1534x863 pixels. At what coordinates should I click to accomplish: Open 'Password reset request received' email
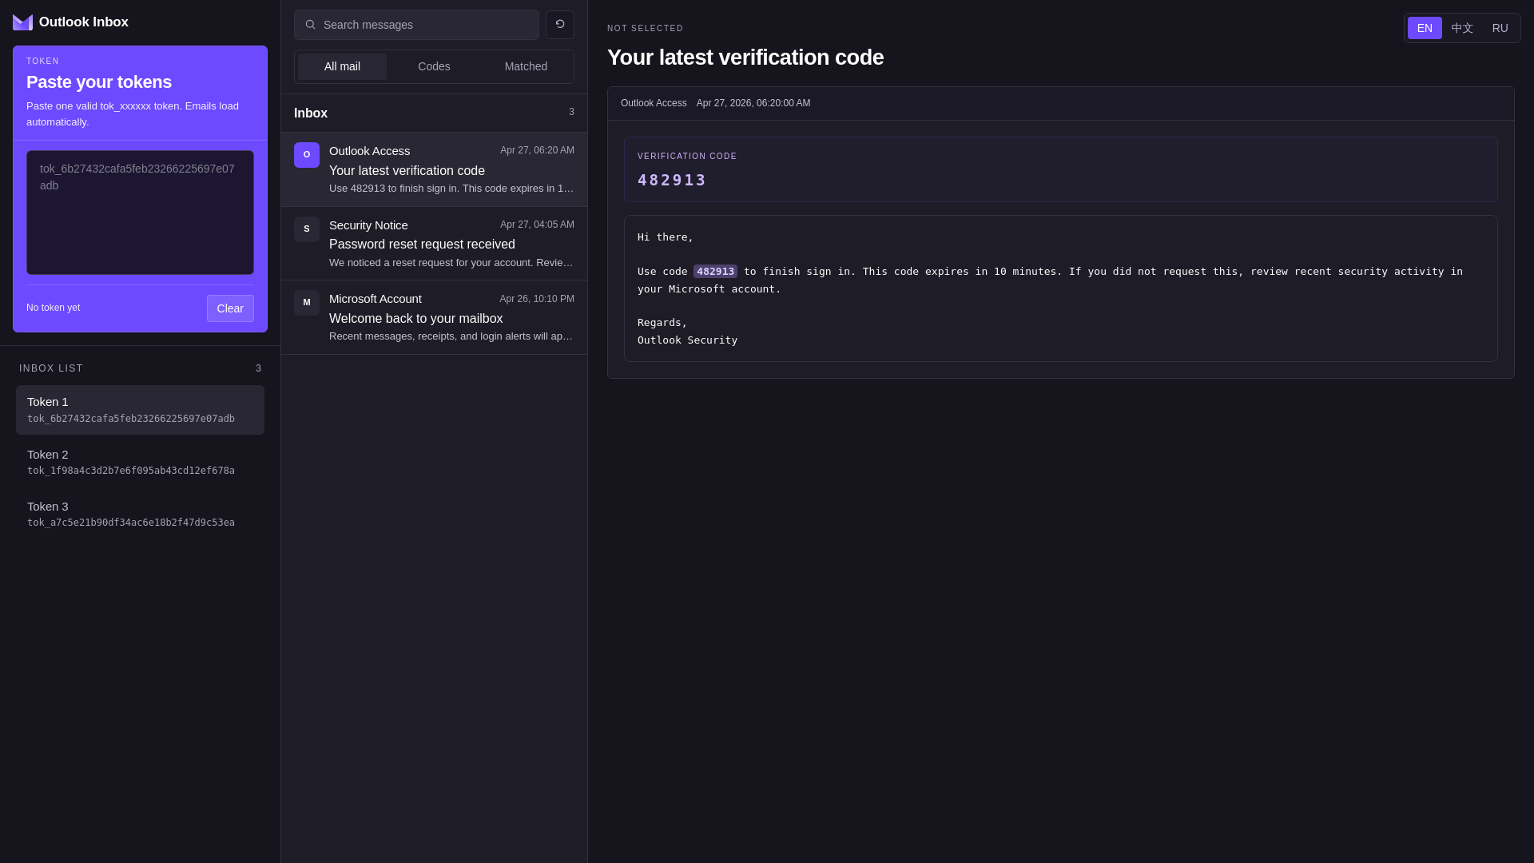(x=434, y=244)
